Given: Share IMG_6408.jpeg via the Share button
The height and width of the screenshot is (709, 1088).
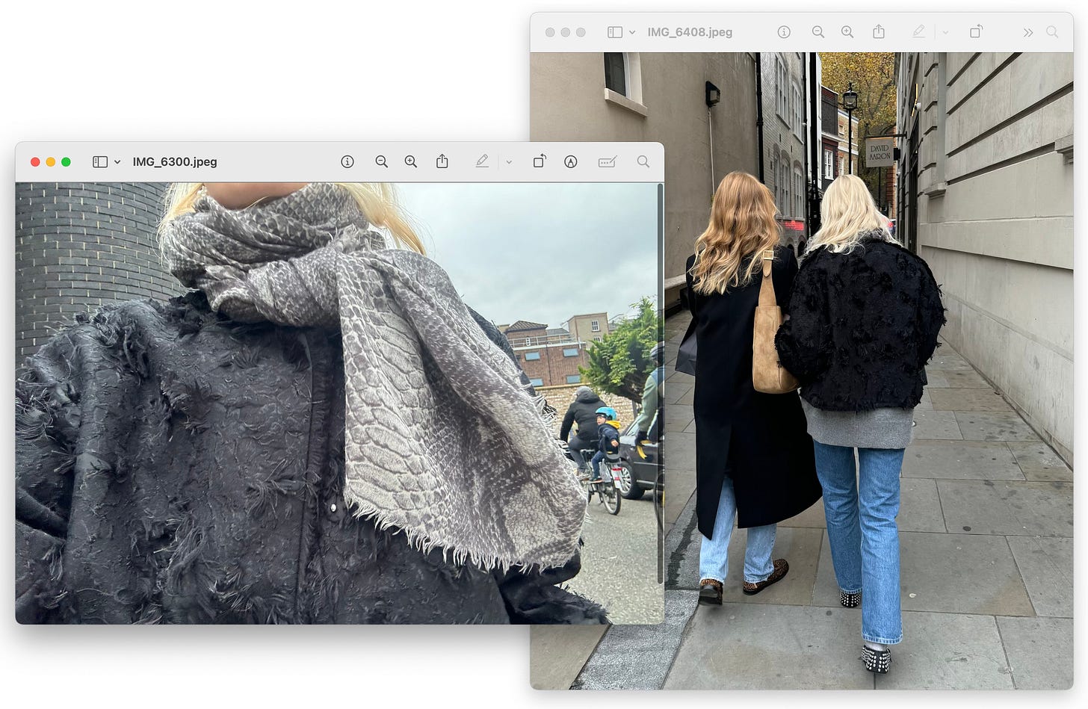Looking at the screenshot, I should (x=878, y=32).
